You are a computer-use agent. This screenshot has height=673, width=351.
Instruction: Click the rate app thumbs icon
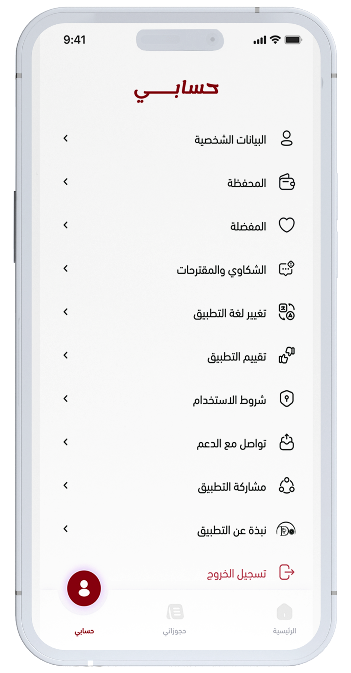click(286, 356)
